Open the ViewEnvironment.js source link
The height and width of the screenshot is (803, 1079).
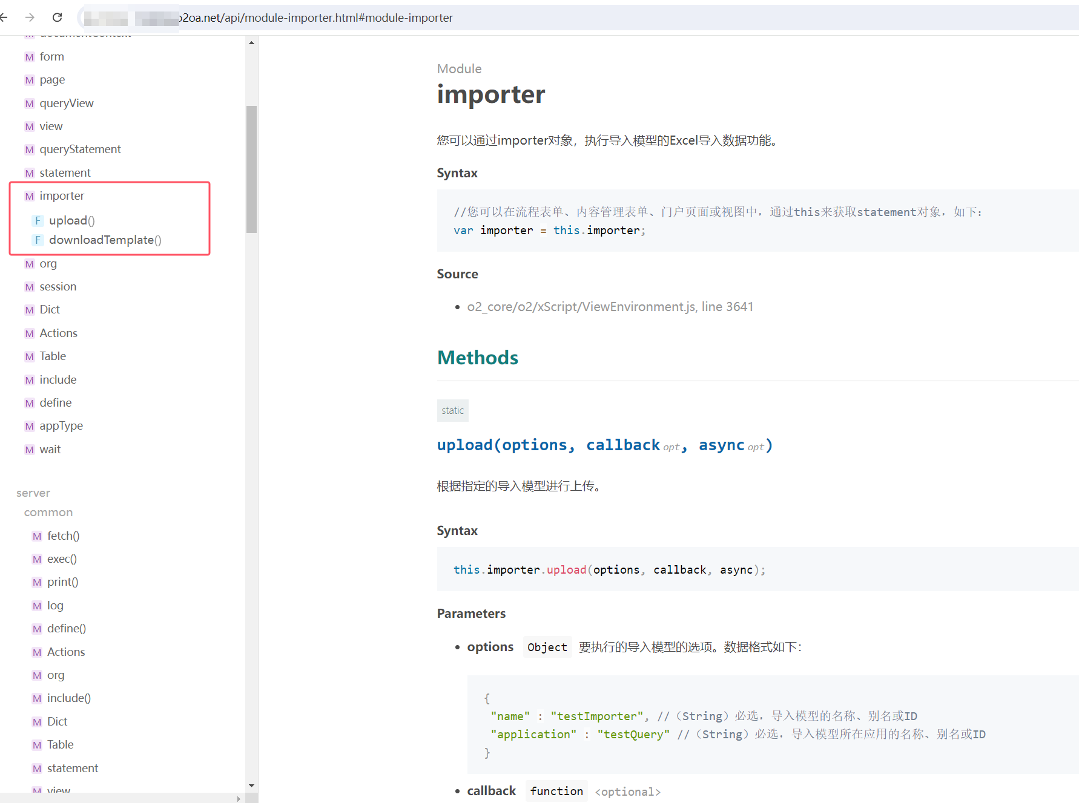[610, 307]
